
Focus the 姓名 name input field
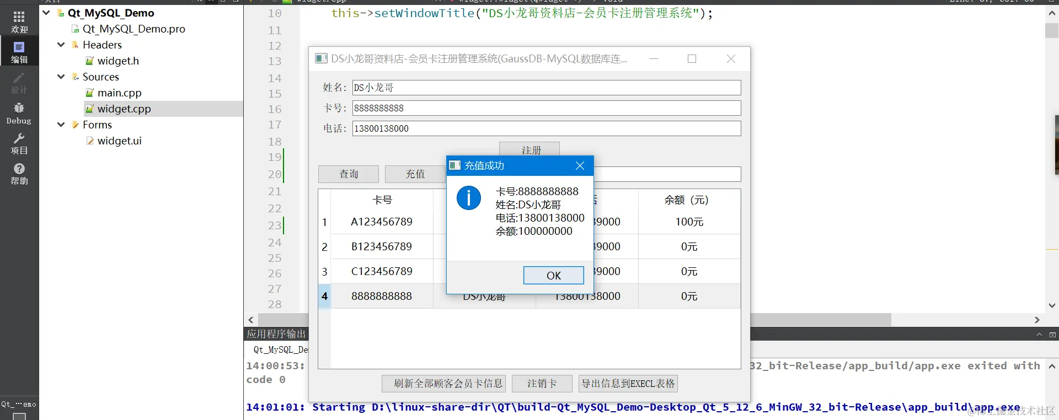pos(547,88)
